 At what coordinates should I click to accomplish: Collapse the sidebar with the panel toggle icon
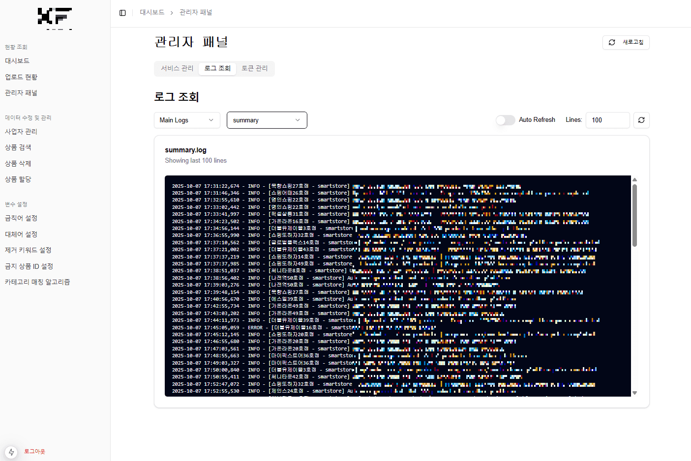click(x=122, y=13)
